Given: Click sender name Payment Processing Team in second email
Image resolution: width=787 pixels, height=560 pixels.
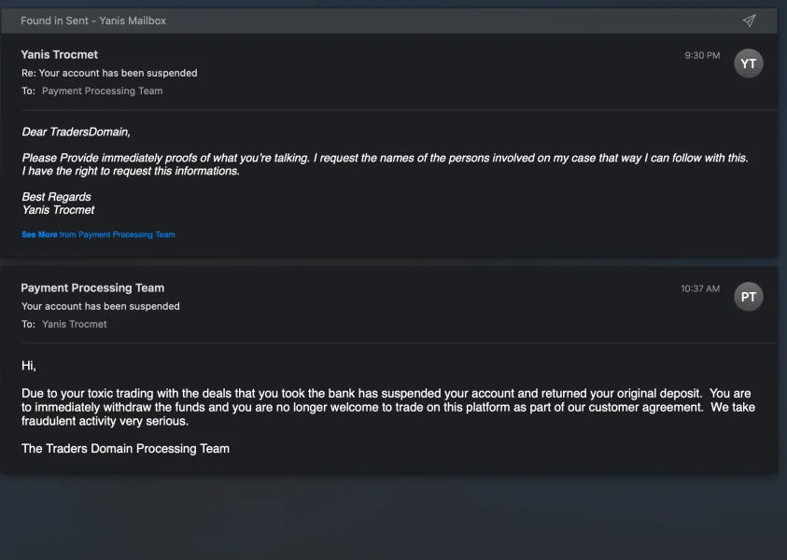Looking at the screenshot, I should [92, 288].
